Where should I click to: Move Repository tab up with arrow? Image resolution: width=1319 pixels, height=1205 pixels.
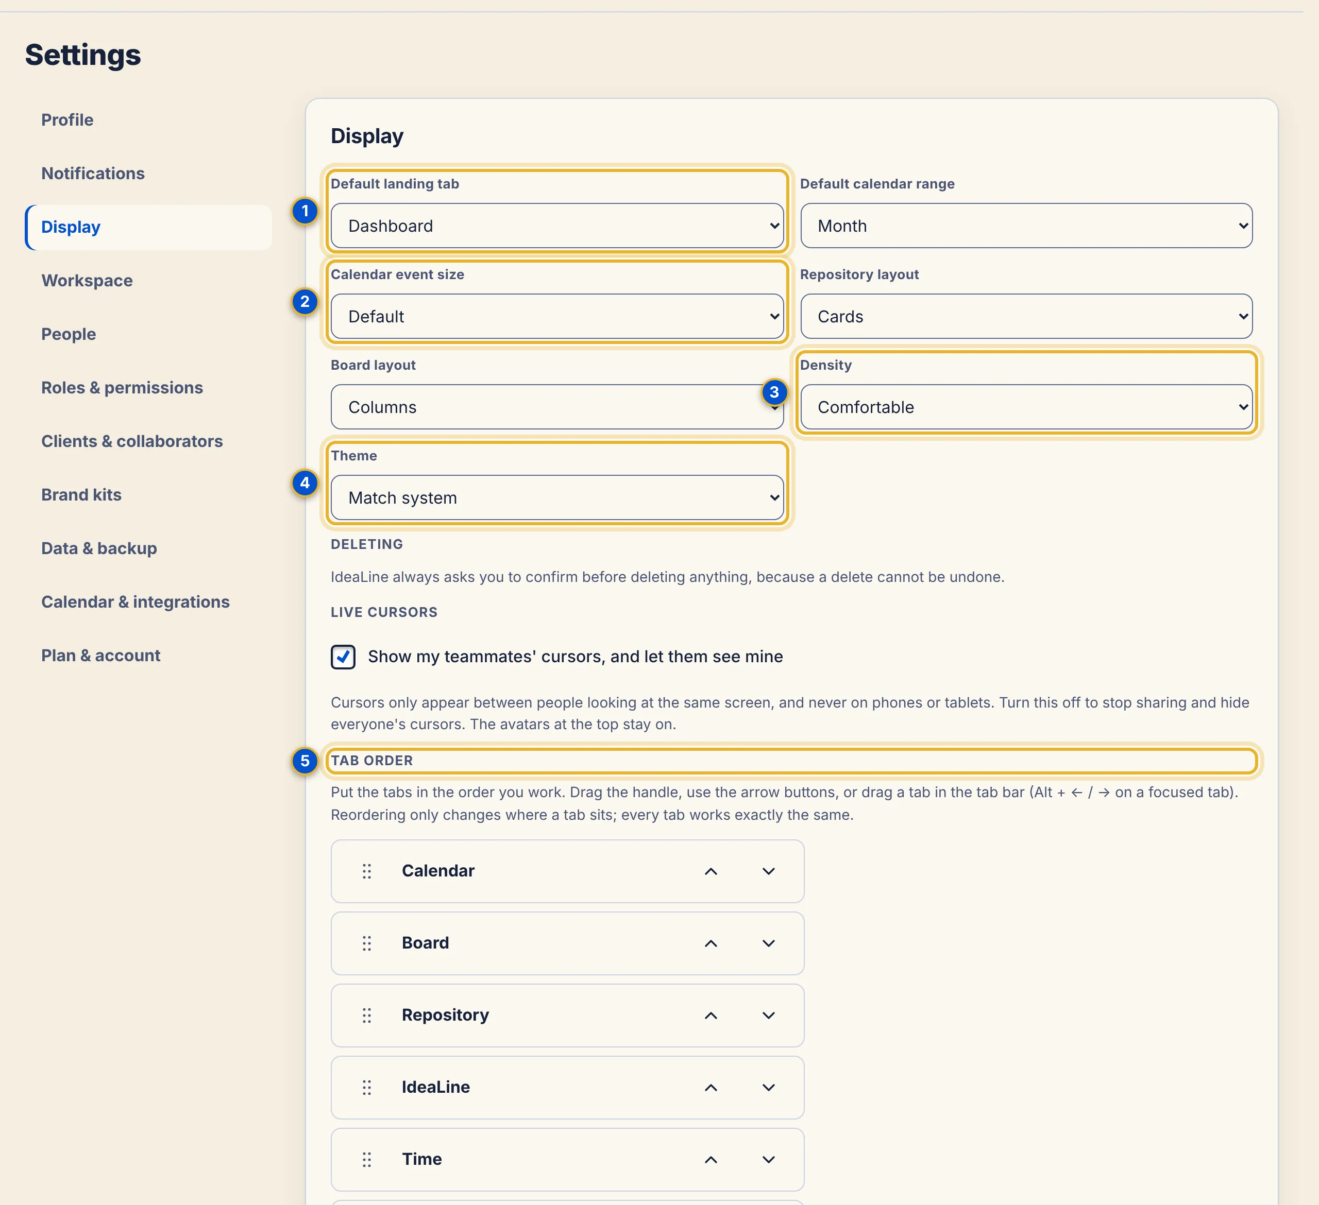tap(711, 1015)
